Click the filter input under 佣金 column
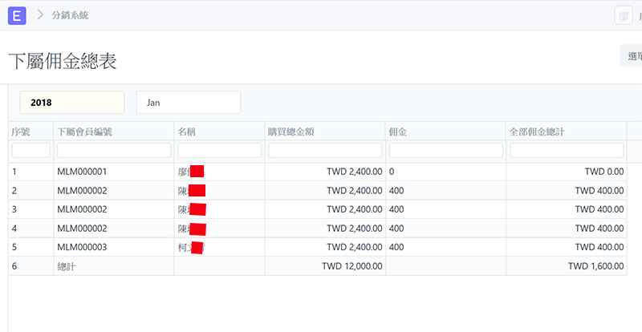642x332 pixels. 446,150
